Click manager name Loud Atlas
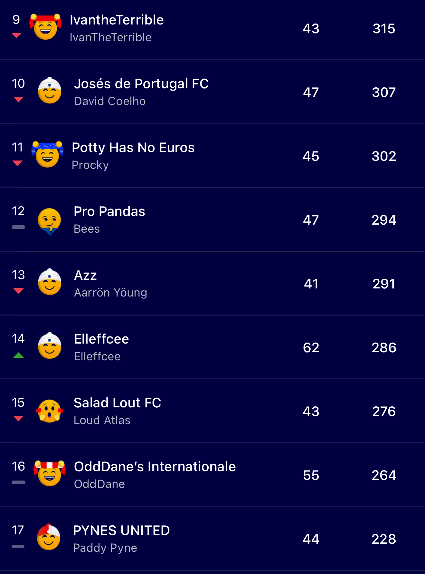 point(102,420)
